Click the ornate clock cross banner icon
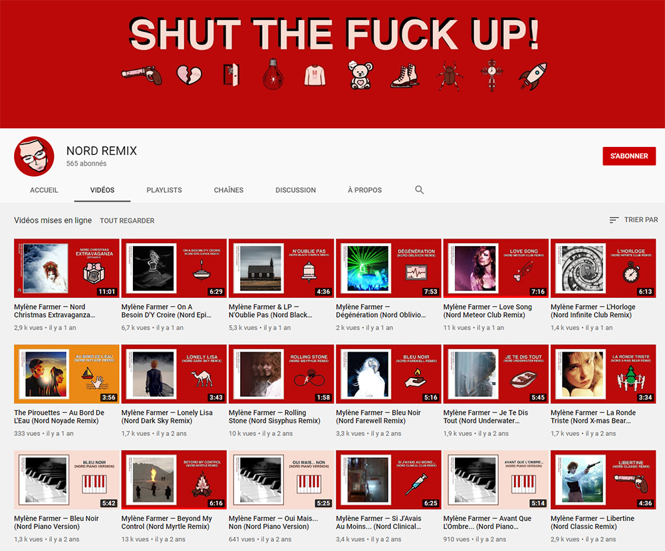Image resolution: width=665 pixels, height=551 pixels. [x=491, y=76]
